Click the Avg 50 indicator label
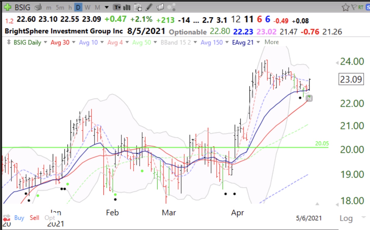370x230 pixels. click(x=141, y=42)
